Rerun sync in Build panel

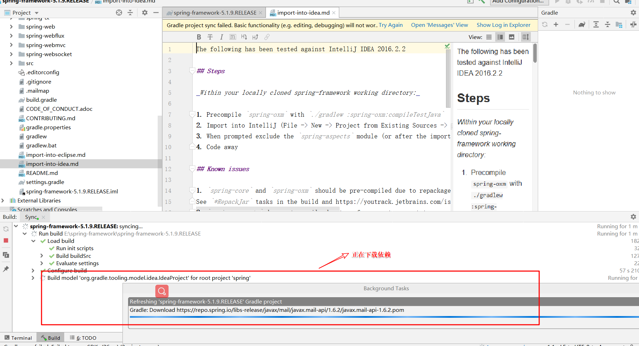[6, 229]
